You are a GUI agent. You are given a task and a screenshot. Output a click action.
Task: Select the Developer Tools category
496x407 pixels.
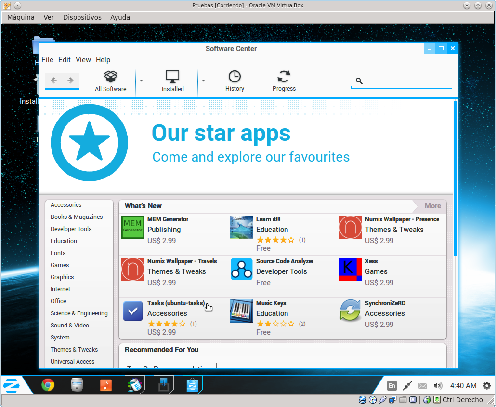coord(71,229)
